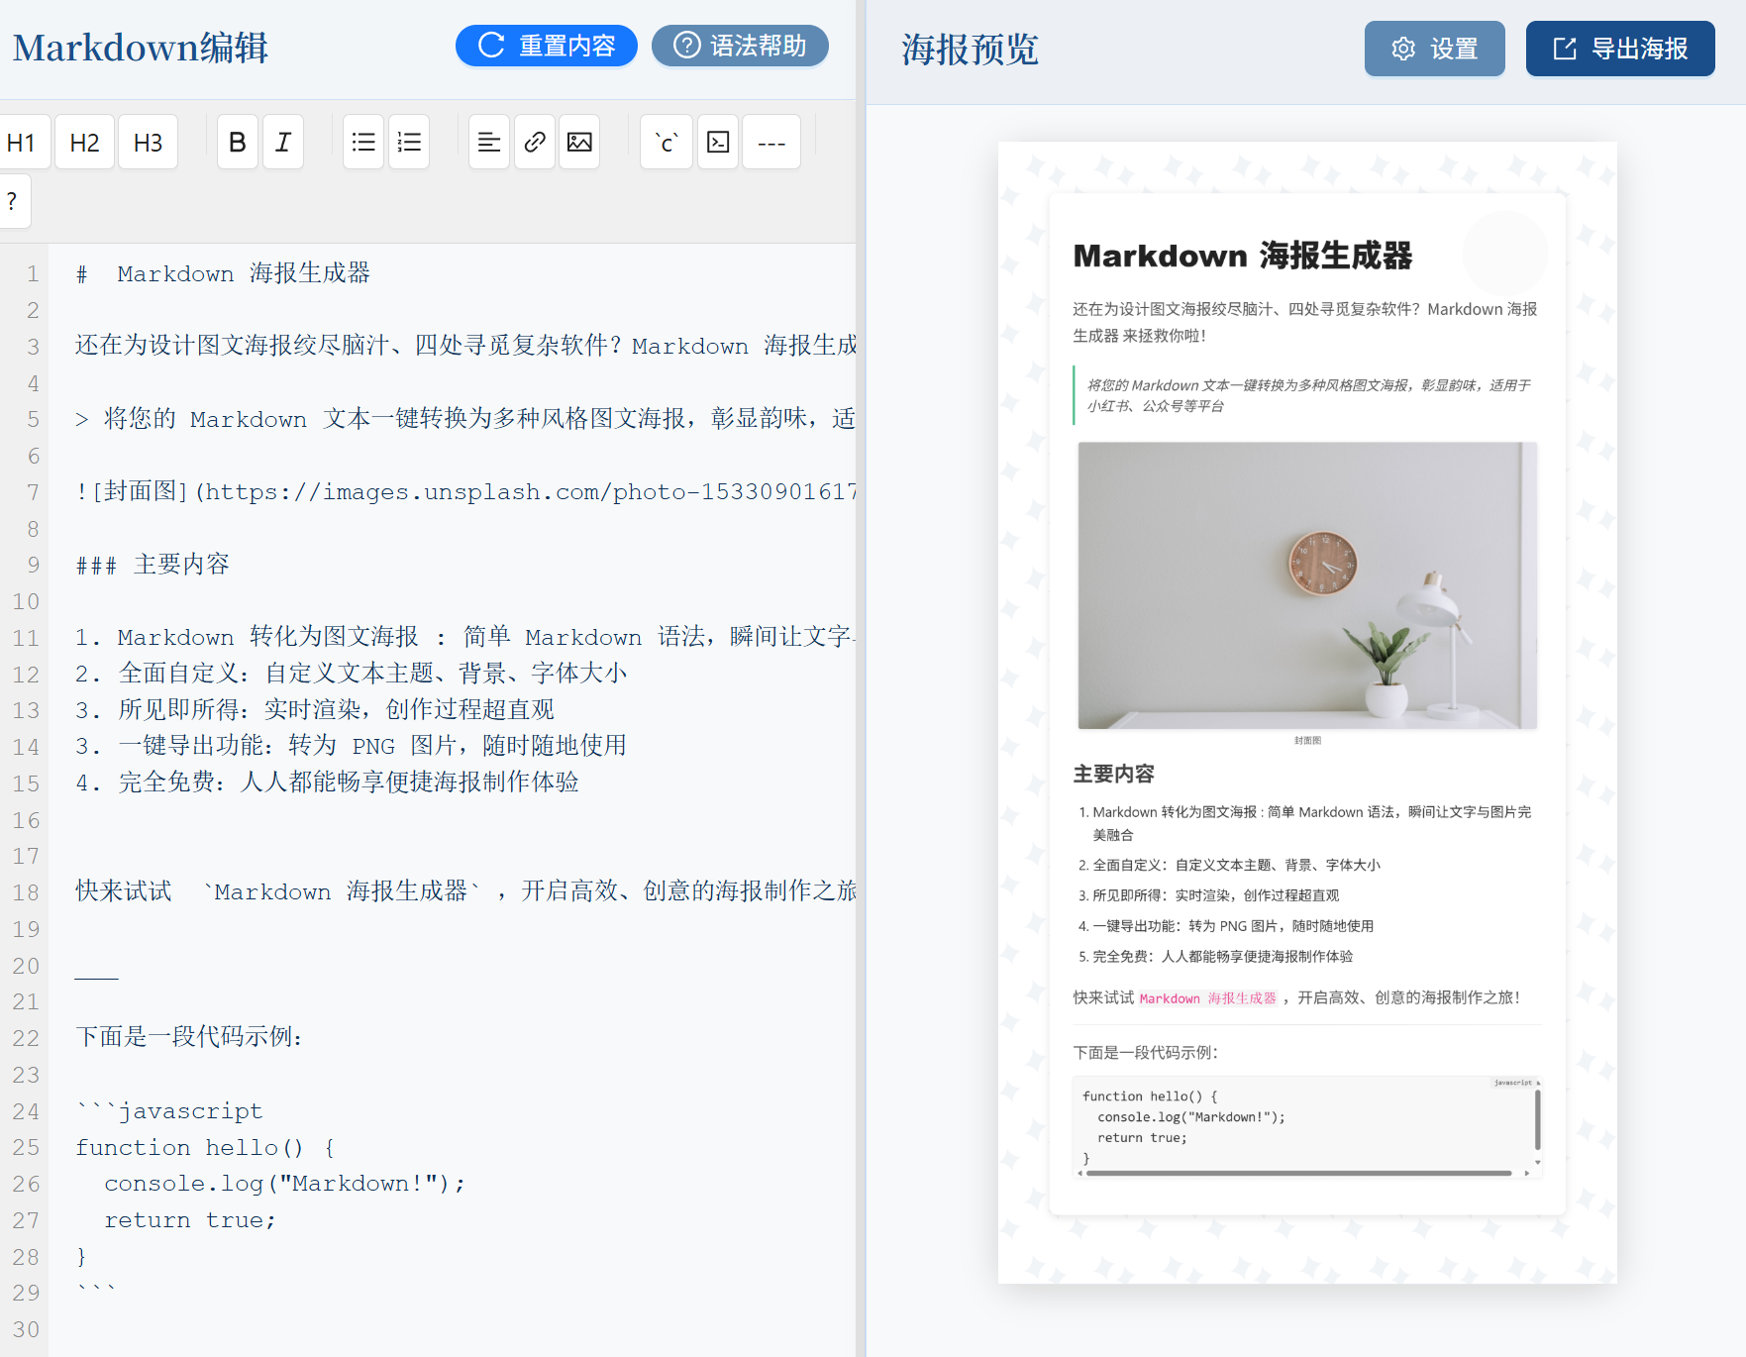1746x1357 pixels.
Task: Click the Markdown编辑 panel title
Action: pos(141,48)
